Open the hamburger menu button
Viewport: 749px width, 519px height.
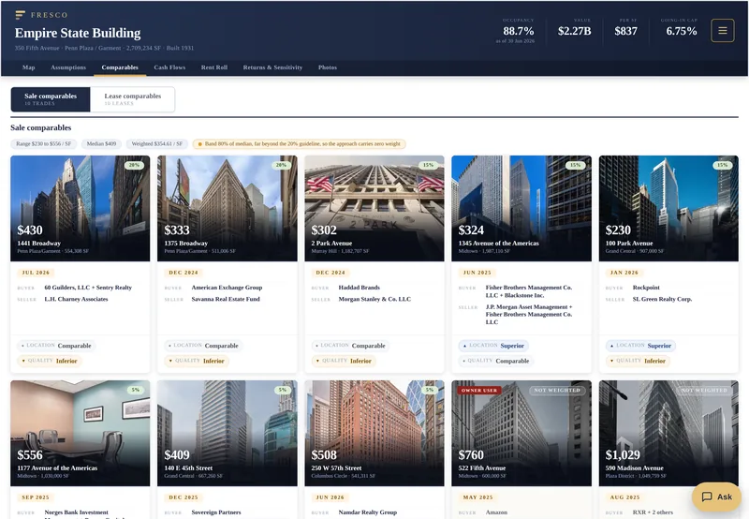722,31
